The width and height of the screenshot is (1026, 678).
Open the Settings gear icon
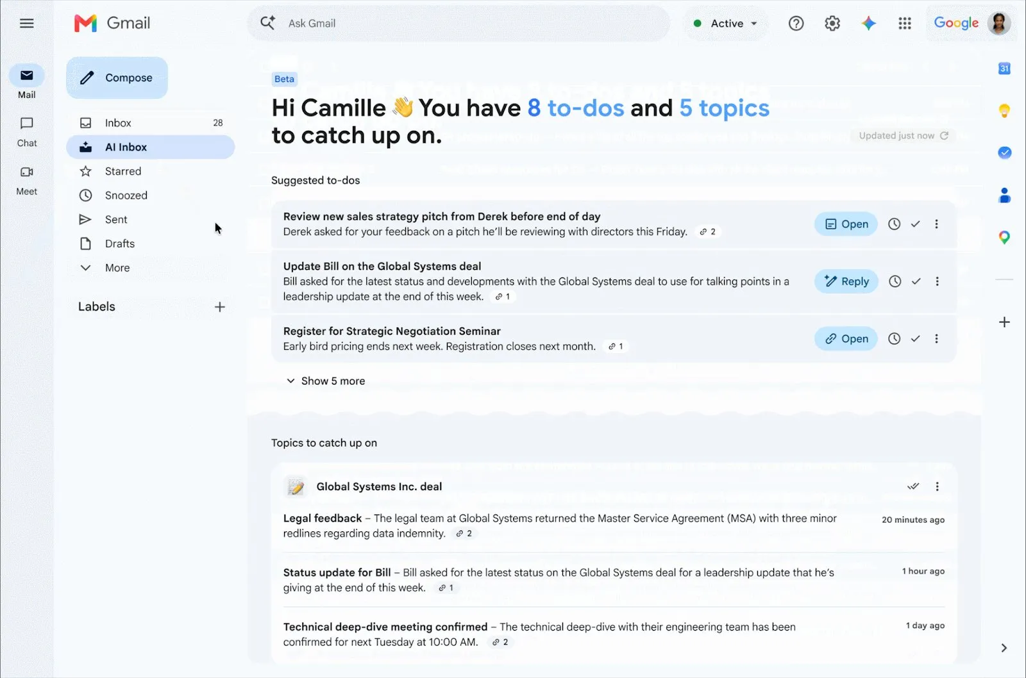(832, 24)
